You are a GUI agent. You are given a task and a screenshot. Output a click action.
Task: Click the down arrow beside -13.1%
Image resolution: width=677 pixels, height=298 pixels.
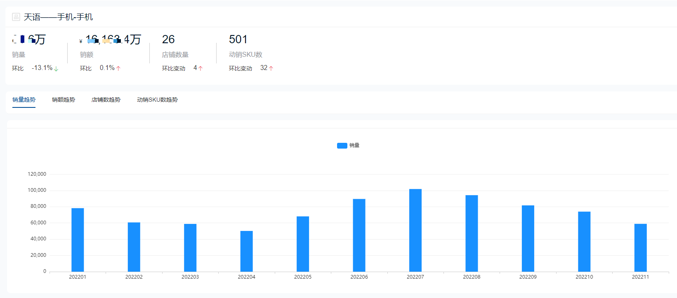pyautogui.click(x=56, y=69)
